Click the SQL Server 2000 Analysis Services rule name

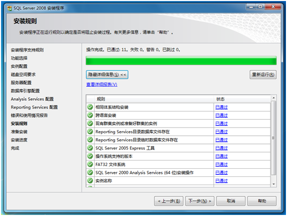coord(145,173)
